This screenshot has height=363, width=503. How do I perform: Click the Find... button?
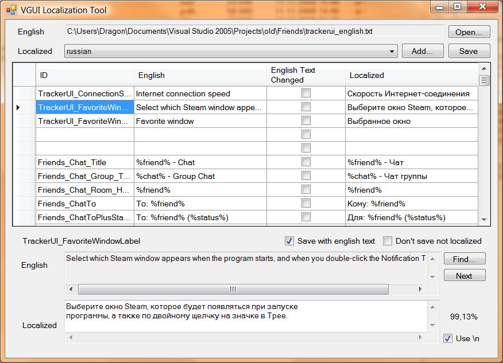click(465, 259)
